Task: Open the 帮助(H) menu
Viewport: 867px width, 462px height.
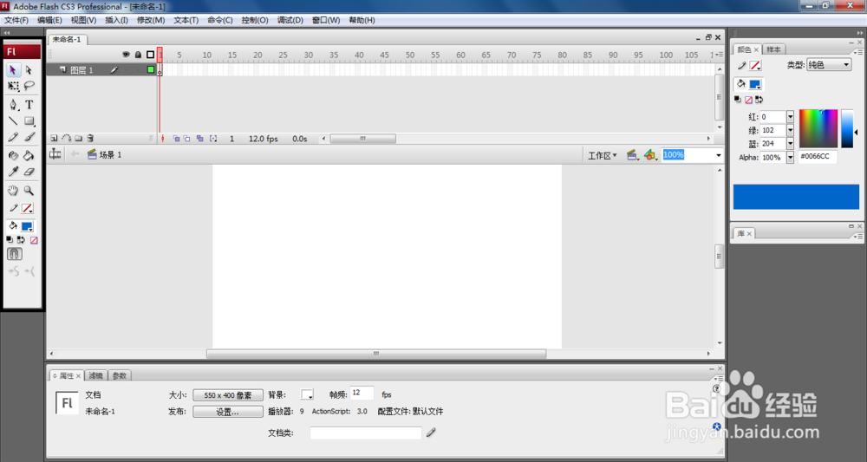Action: pyautogui.click(x=362, y=20)
